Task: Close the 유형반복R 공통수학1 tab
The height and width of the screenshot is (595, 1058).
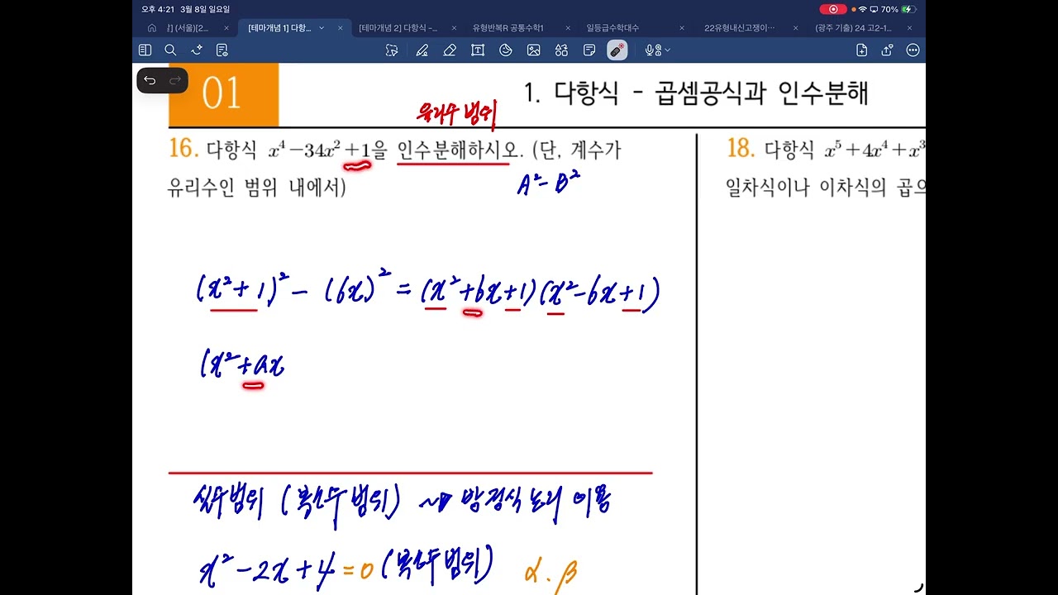Action: (x=568, y=28)
